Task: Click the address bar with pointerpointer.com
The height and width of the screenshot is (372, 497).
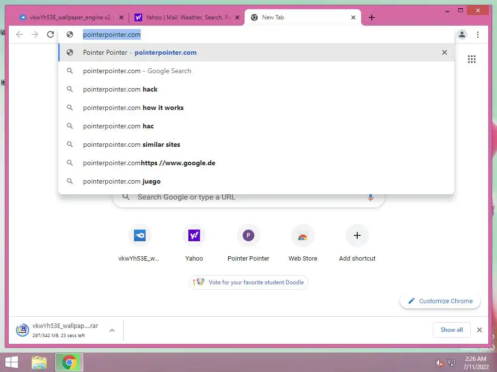Action: coord(257,34)
